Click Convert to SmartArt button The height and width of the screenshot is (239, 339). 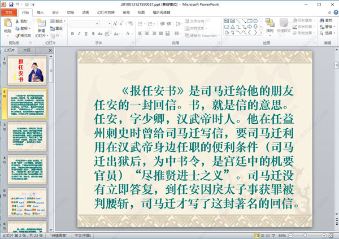pos(202,36)
